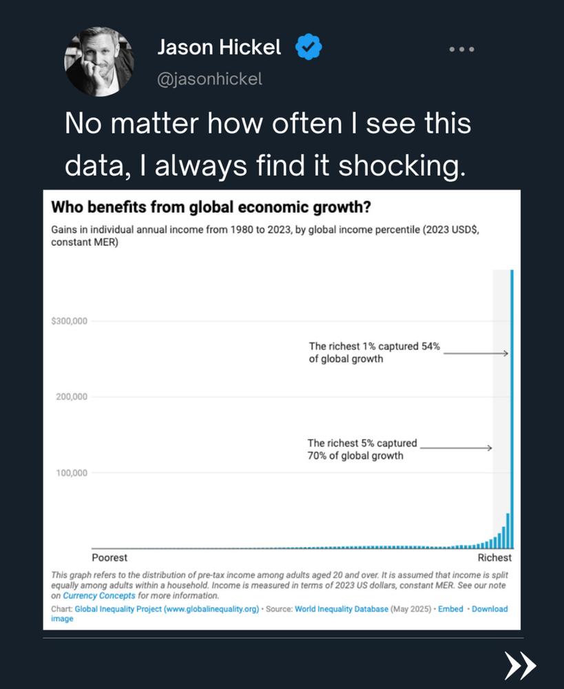
Task: Click the second tallest blue bar
Action: 508,531
